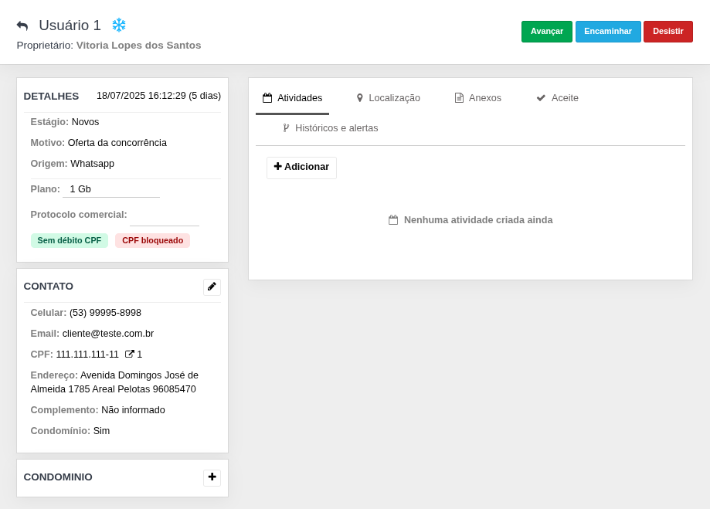Viewport: 710px width, 509px height.
Task: Add a condominio with the plus icon
Action: [212, 477]
